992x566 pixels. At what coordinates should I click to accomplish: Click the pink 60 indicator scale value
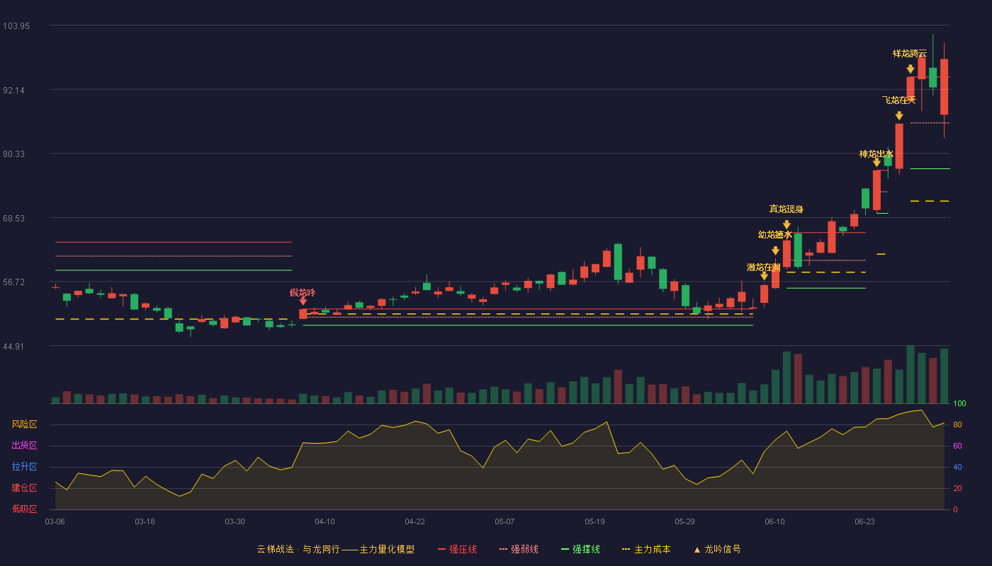(x=957, y=446)
